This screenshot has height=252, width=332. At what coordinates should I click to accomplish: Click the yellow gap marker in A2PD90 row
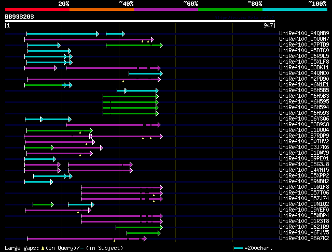pyautogui.click(x=123, y=81)
